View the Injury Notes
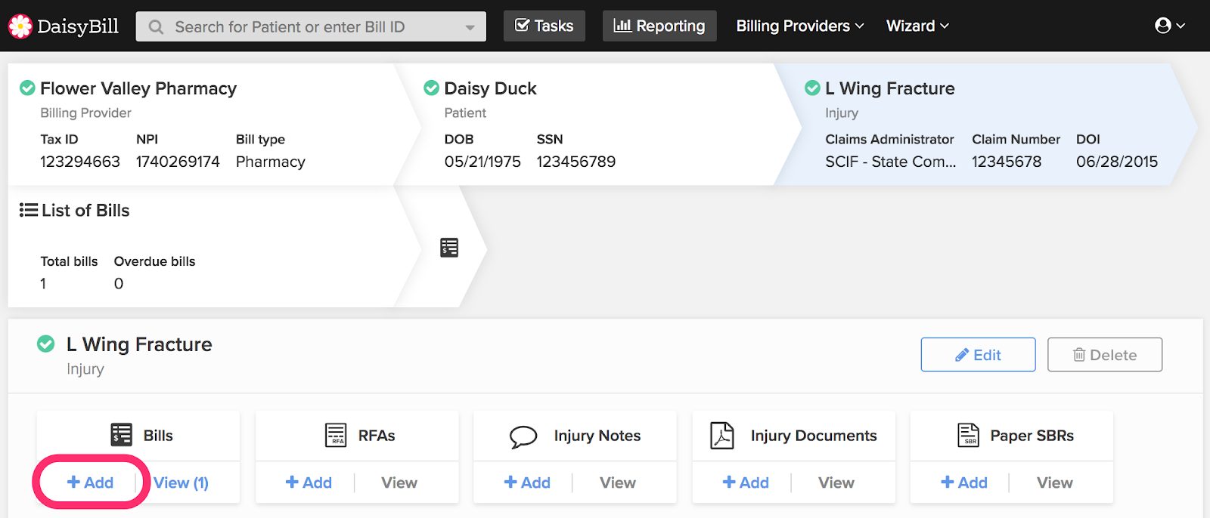This screenshot has width=1210, height=518. 618,483
